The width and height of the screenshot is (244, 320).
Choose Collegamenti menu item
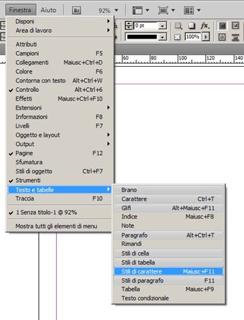[61, 63]
